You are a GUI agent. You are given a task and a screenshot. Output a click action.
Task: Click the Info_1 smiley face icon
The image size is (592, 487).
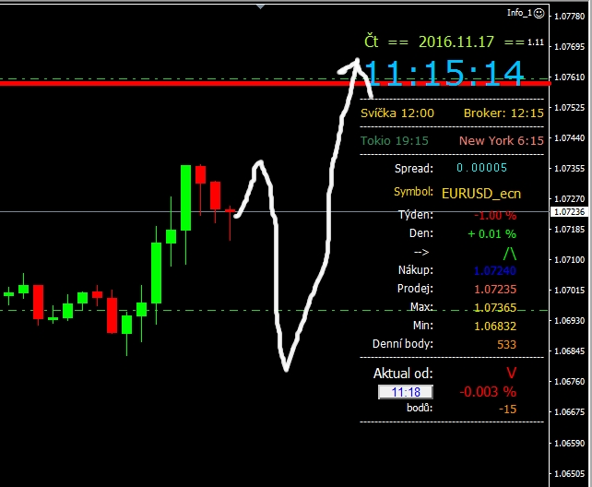pyautogui.click(x=539, y=13)
